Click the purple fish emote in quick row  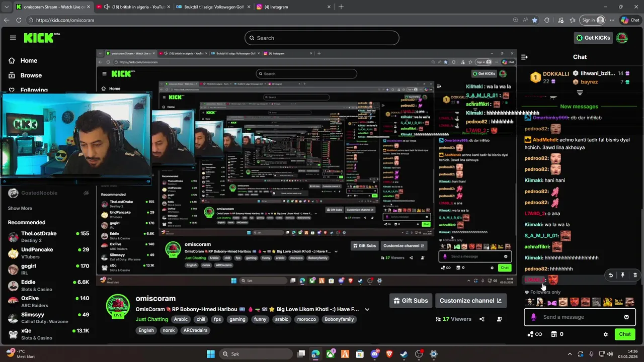552,302
